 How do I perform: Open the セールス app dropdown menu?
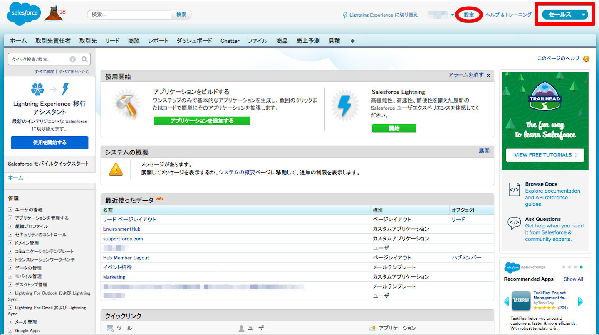pyautogui.click(x=565, y=15)
